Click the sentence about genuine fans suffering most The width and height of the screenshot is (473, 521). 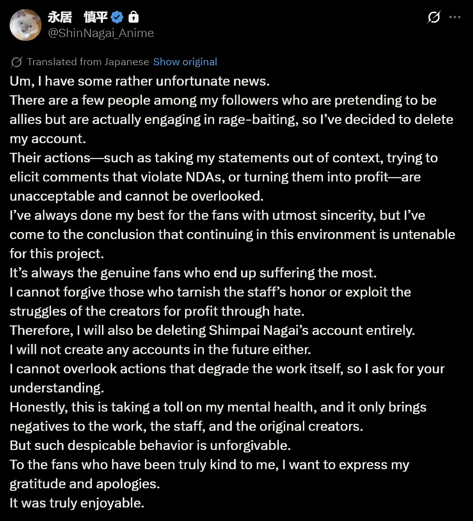tap(193, 273)
